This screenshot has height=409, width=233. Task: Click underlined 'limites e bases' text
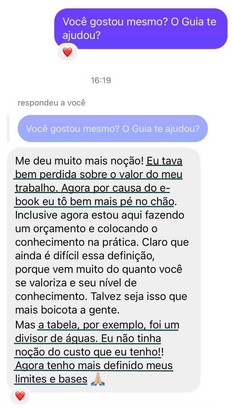pyautogui.click(x=51, y=380)
